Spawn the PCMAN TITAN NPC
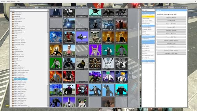The width and height of the screenshot is (197, 111). point(56,90)
